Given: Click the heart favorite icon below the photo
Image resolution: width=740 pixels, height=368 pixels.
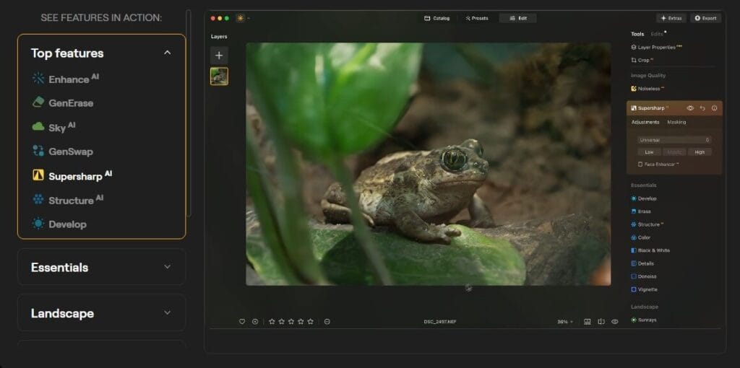Looking at the screenshot, I should pyautogui.click(x=242, y=322).
